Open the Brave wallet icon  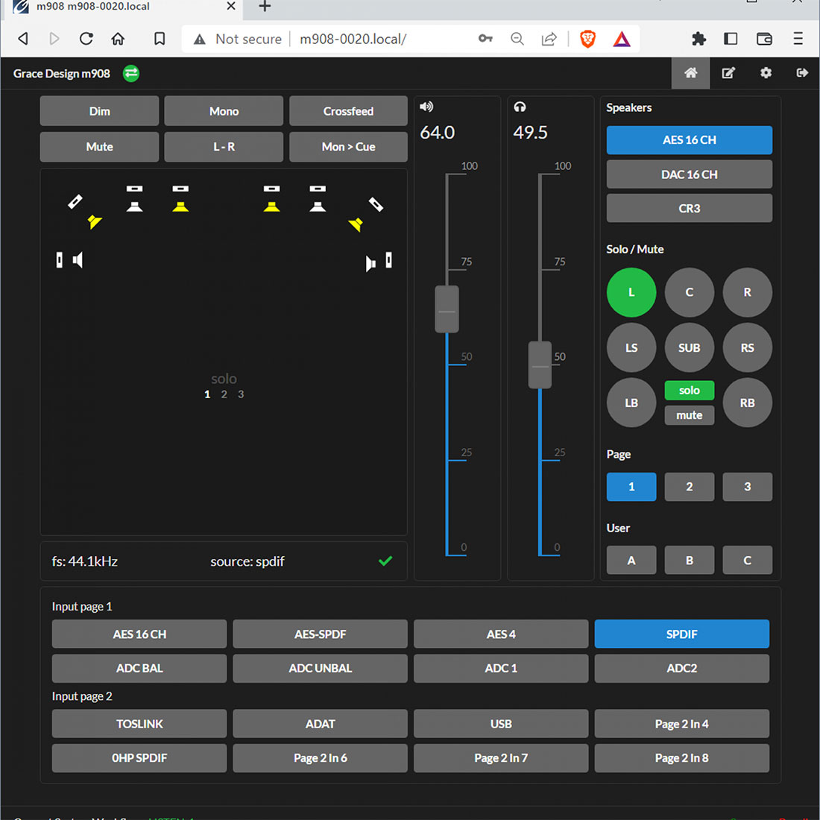(764, 39)
